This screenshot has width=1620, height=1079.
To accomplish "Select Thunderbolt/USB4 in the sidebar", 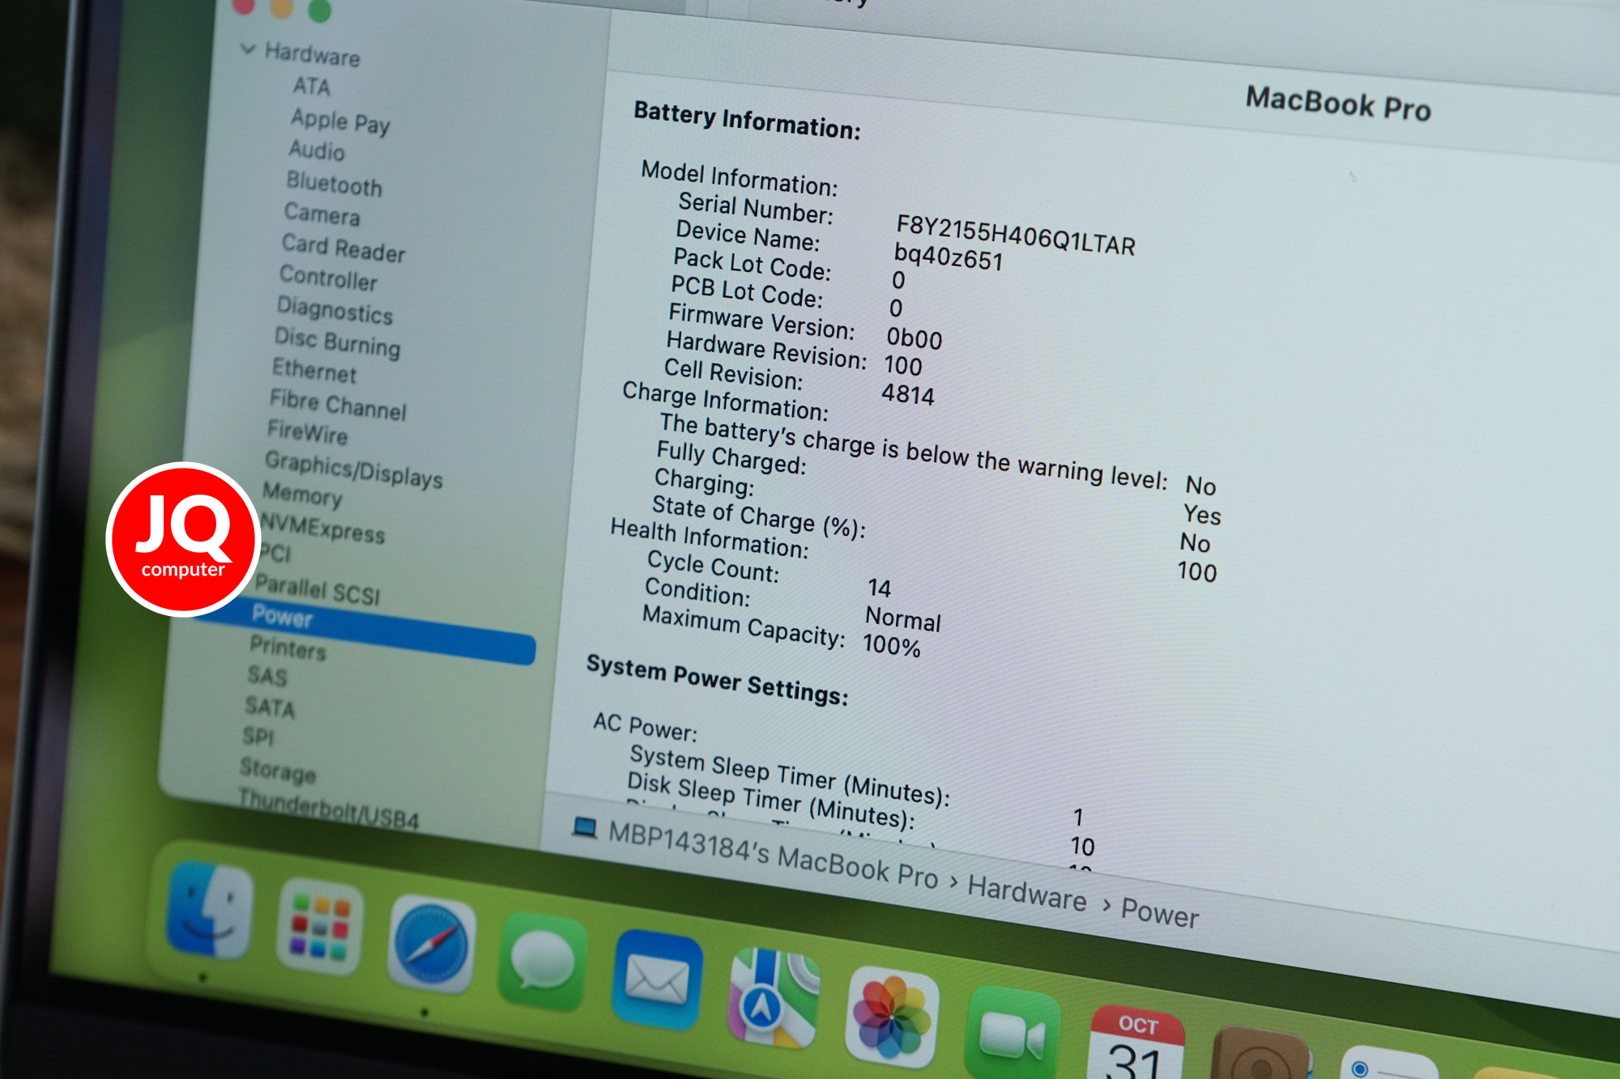I will (329, 809).
